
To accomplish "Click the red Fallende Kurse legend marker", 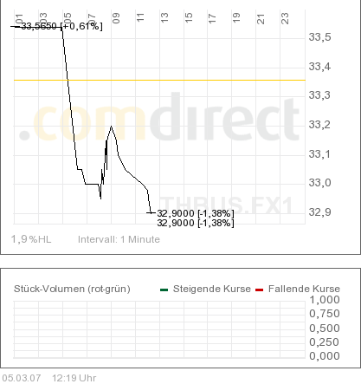I will pos(260,290).
